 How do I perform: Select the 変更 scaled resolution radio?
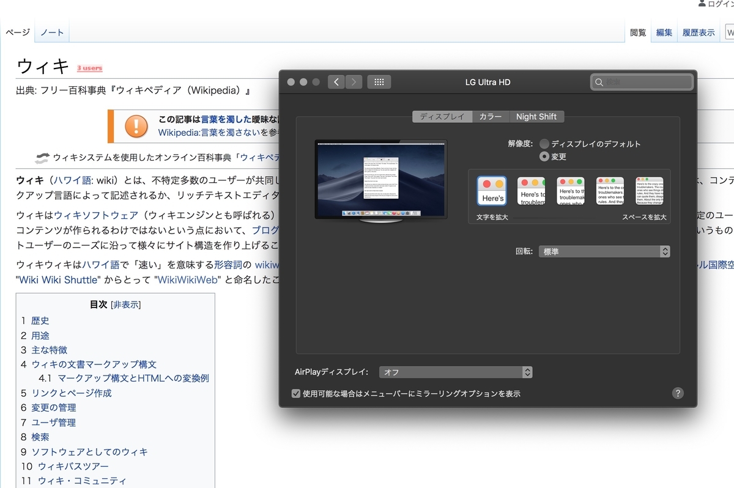click(x=544, y=157)
